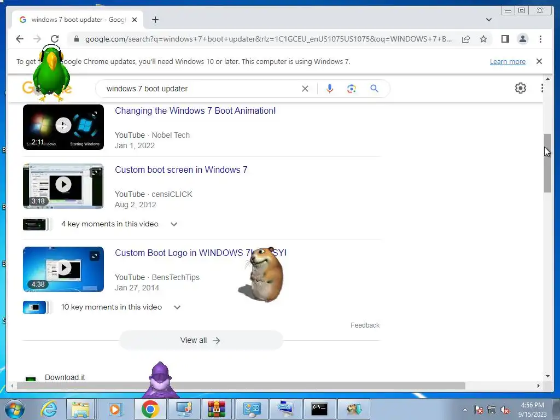This screenshot has height=420, width=560.
Task: Open the Windows Start menu
Action: pyautogui.click(x=15, y=409)
